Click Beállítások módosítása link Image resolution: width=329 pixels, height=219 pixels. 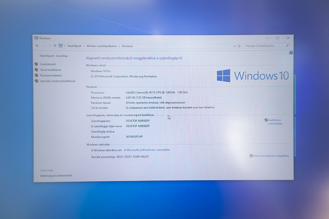point(275,122)
